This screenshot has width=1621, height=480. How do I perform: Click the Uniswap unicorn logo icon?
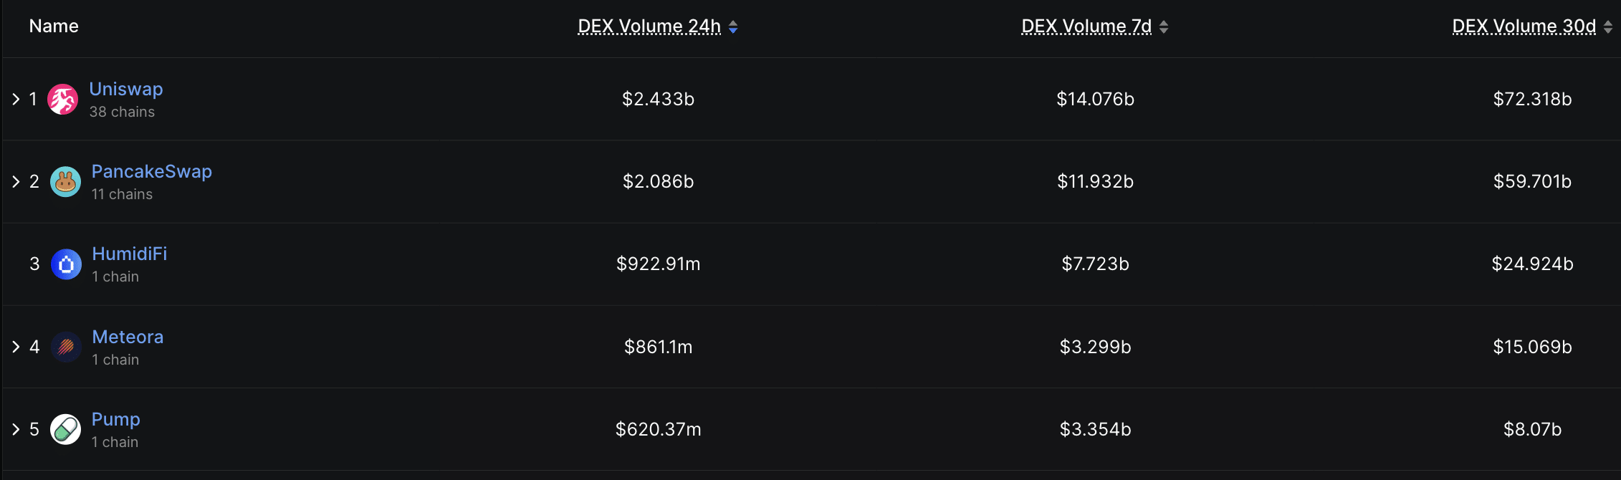(x=63, y=100)
